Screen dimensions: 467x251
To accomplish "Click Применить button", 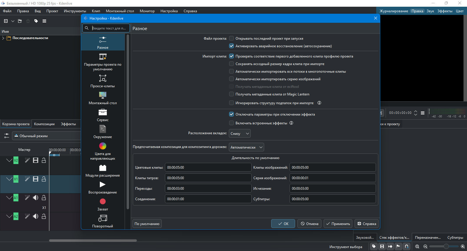I will click(338, 224).
